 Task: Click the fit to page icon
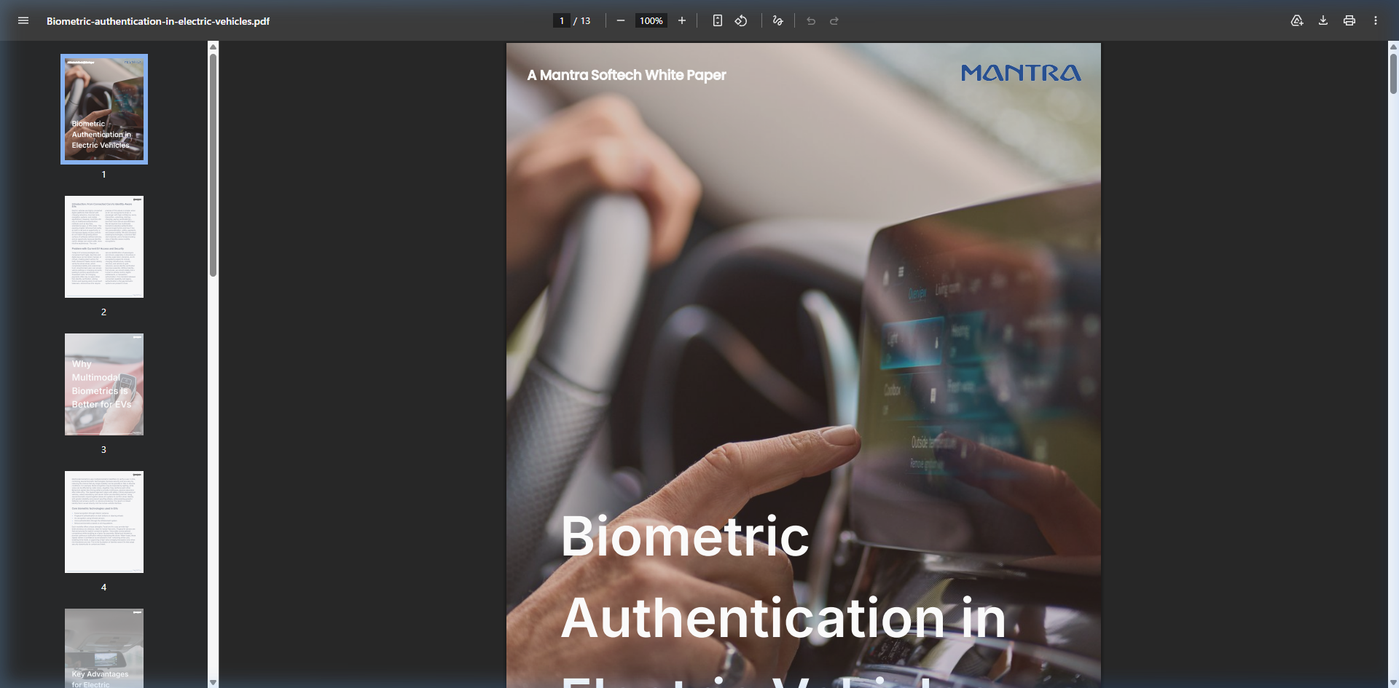718,20
